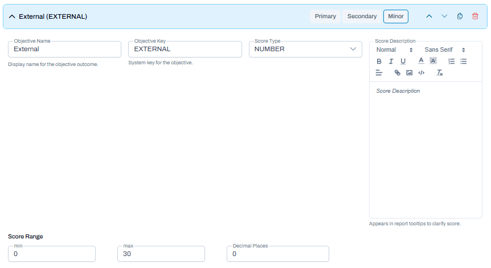The width and height of the screenshot is (491, 268).
Task: Clear text formatting
Action: pos(440,73)
